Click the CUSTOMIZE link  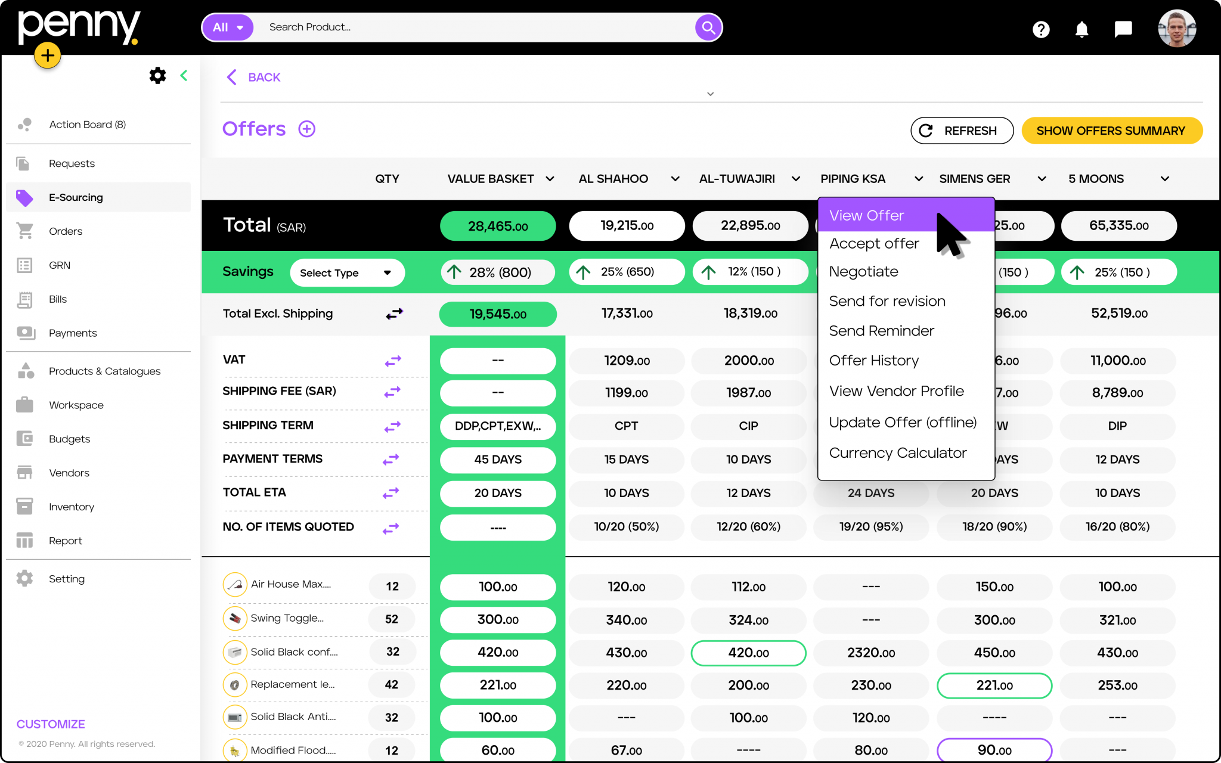click(51, 724)
